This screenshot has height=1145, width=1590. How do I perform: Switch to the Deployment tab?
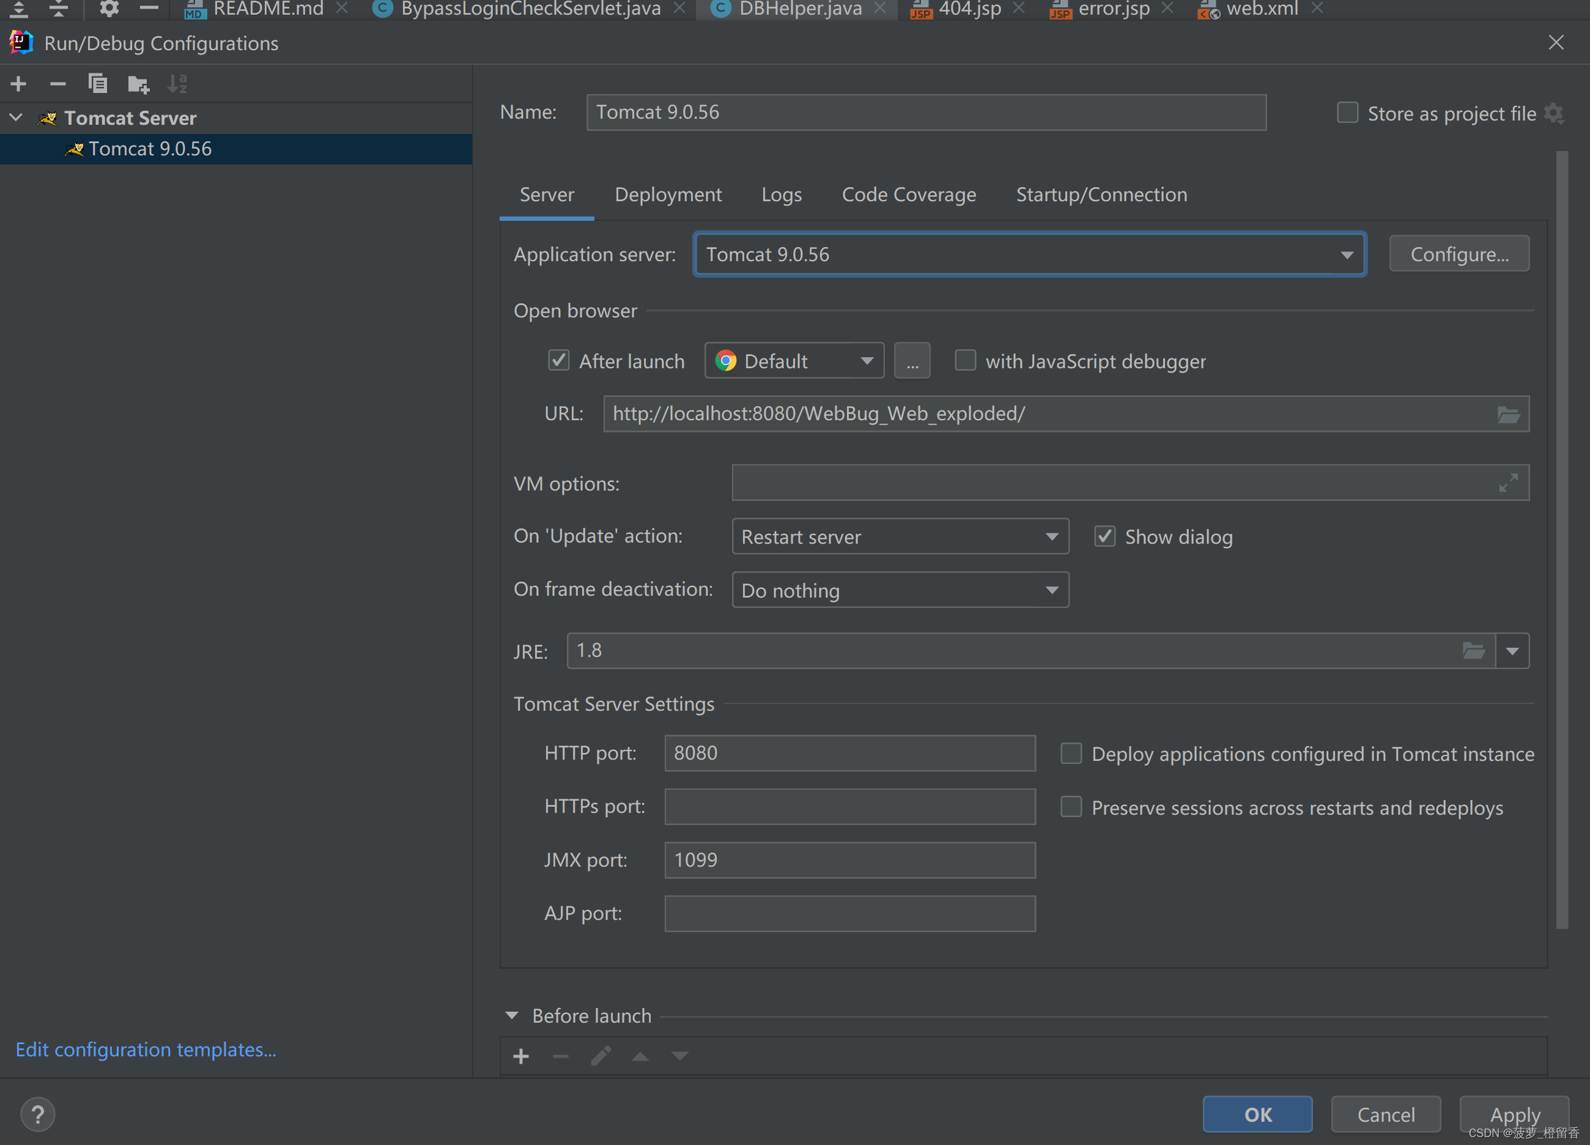point(668,195)
